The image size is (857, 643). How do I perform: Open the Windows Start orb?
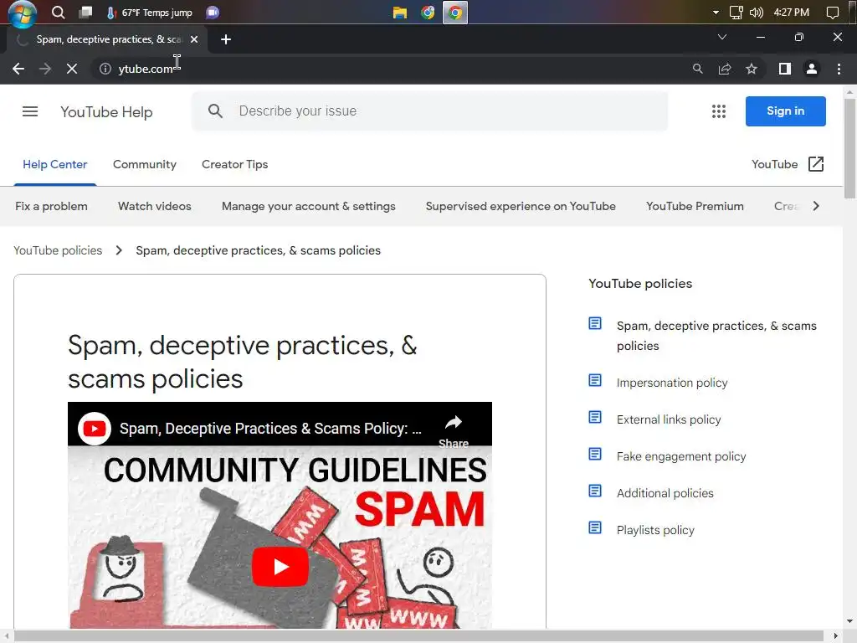[23, 13]
